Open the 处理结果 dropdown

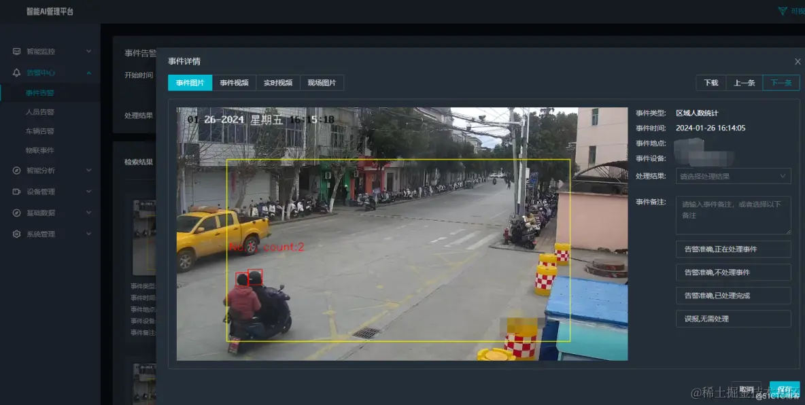(733, 176)
